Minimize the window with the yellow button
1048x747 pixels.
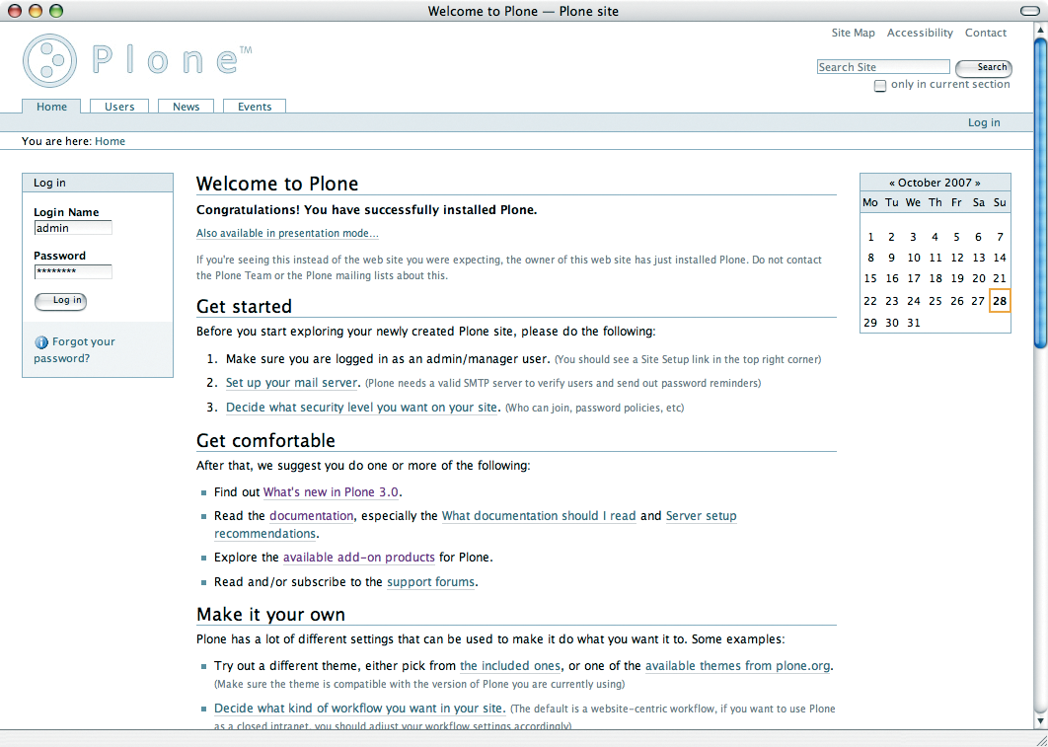36,11
